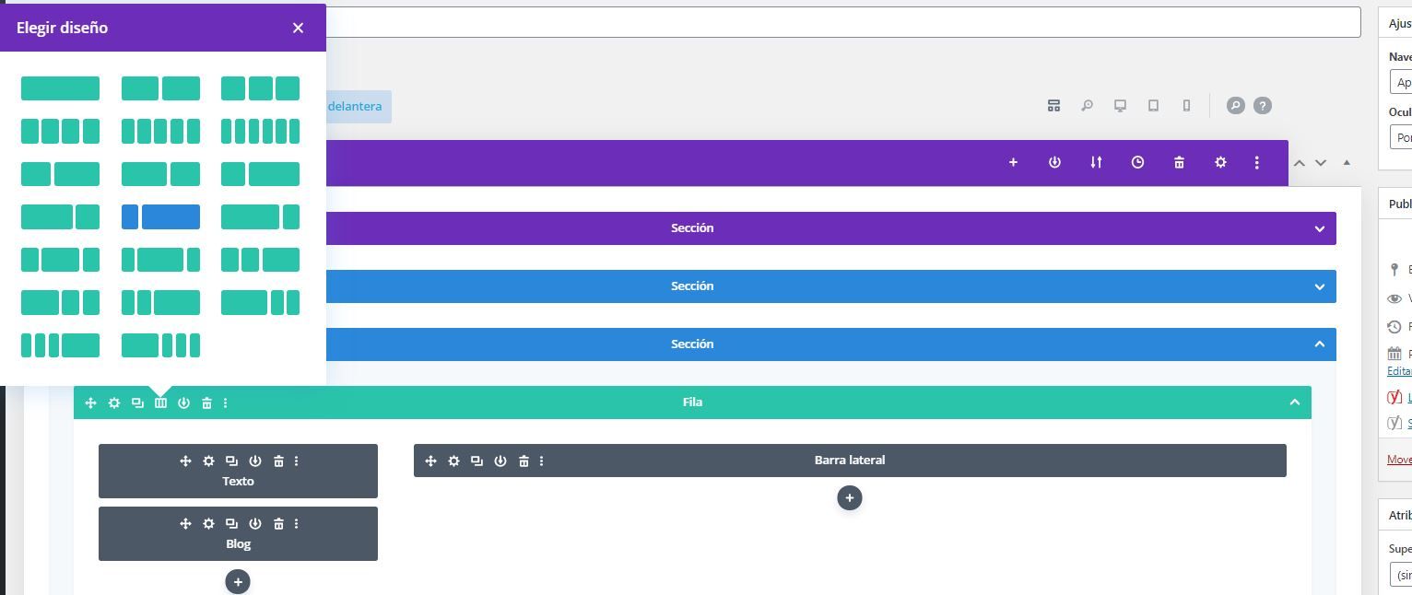Delete the Blog module

coord(278,523)
